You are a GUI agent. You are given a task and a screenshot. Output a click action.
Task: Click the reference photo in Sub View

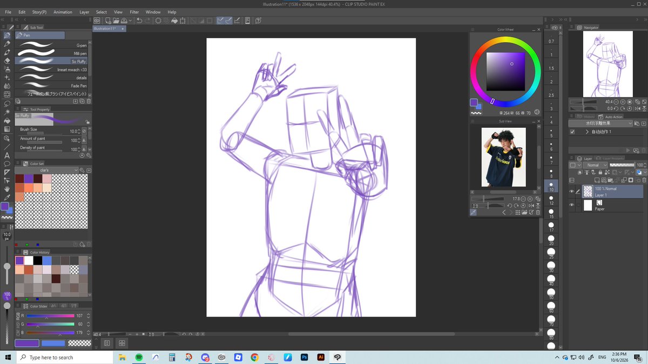pos(503,157)
